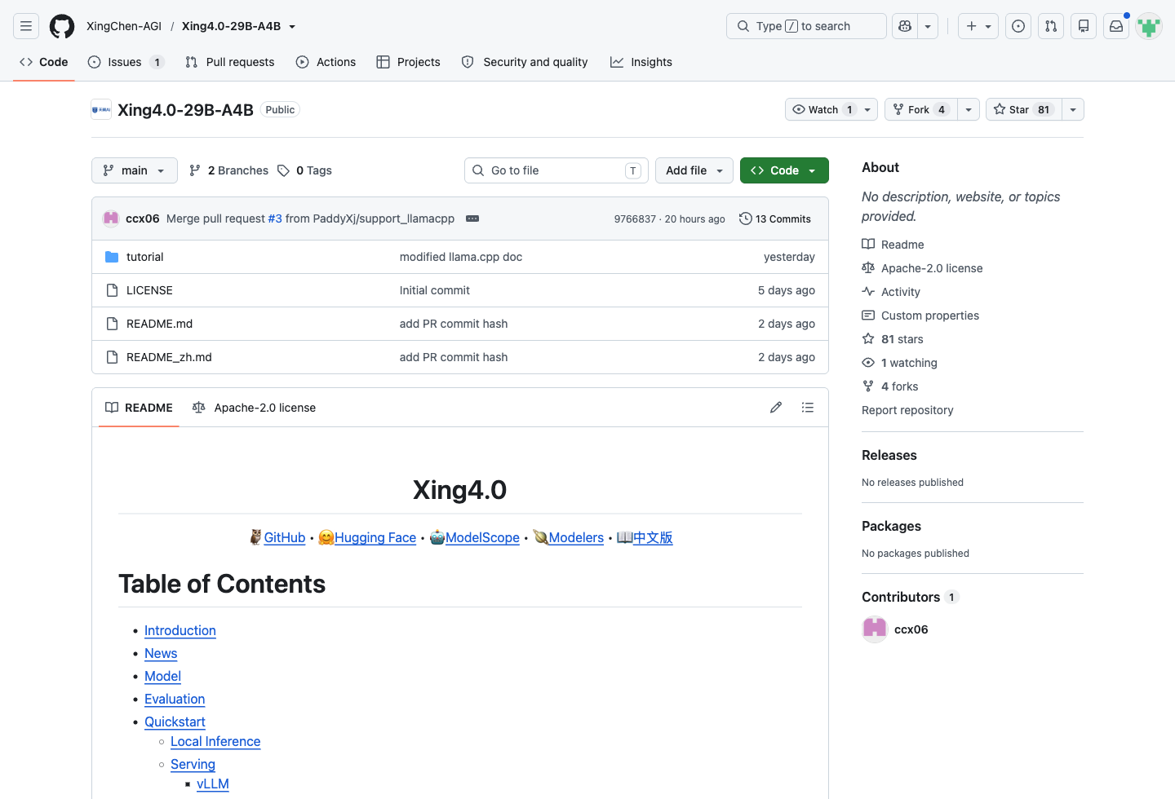Click Report repository link
Viewport: 1175px width, 799px height.
tap(907, 410)
